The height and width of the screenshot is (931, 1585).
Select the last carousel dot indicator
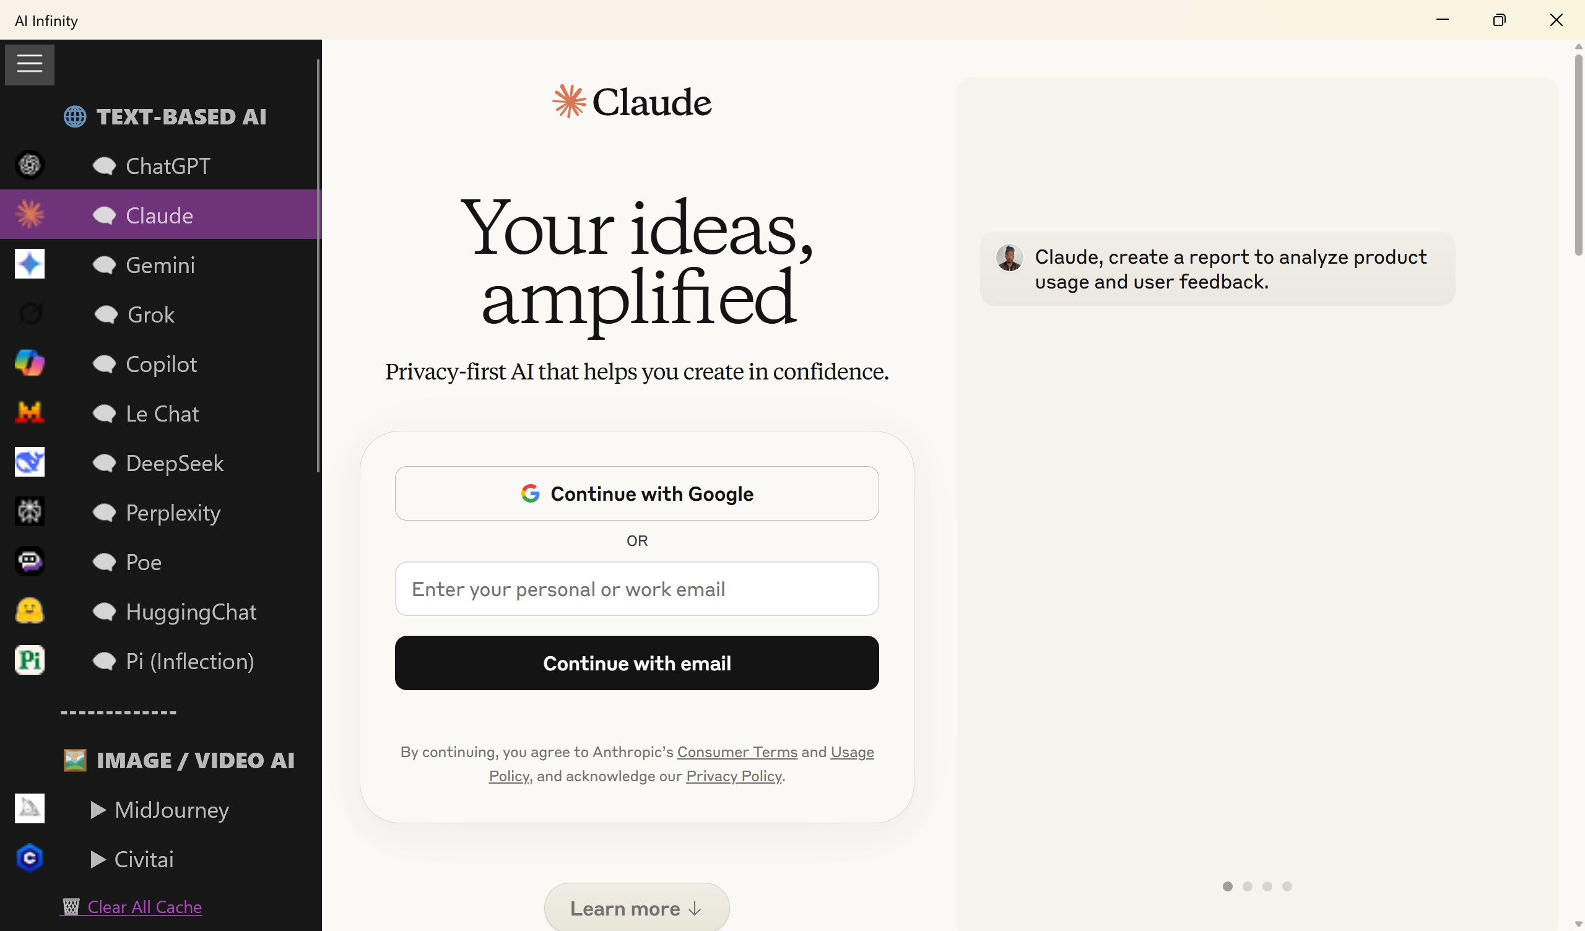click(x=1287, y=886)
